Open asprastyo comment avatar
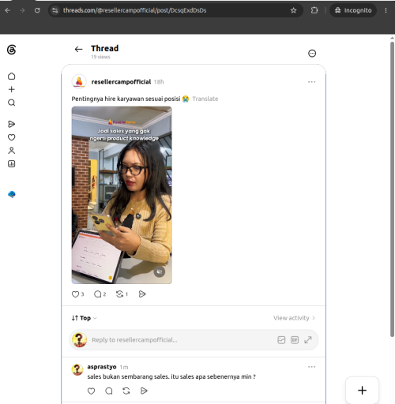This screenshot has height=404, width=395. 77,369
